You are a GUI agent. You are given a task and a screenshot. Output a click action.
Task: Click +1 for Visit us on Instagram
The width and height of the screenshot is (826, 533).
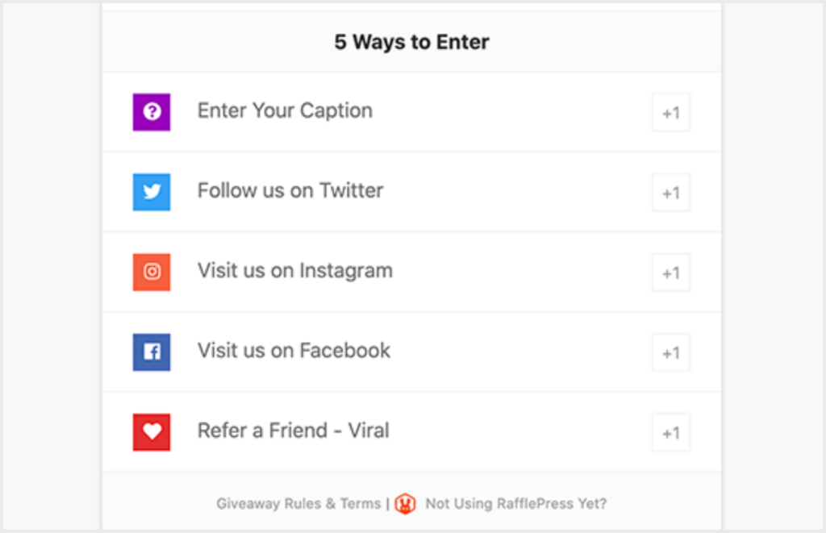click(670, 273)
